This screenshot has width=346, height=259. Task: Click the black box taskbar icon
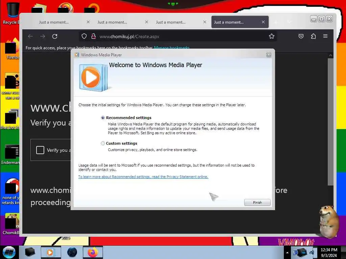(30, 252)
